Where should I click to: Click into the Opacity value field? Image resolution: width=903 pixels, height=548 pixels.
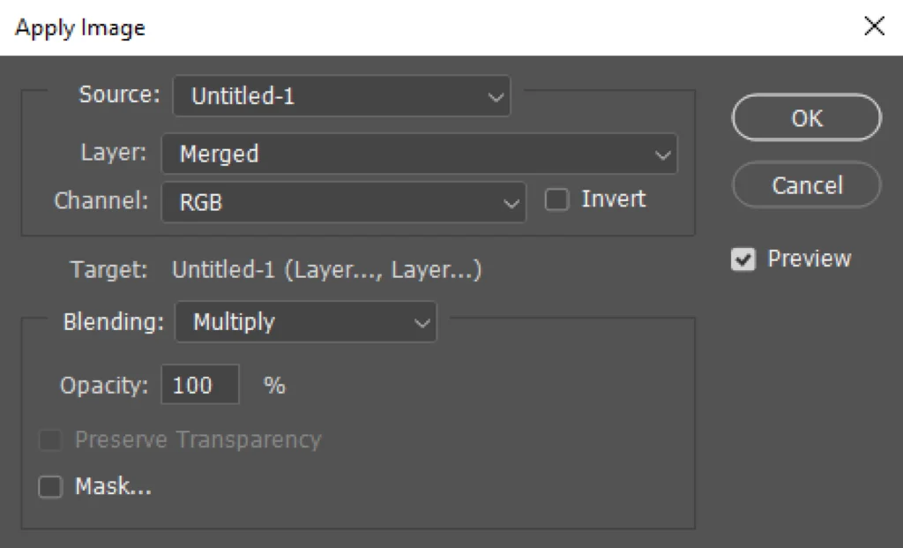pos(199,385)
